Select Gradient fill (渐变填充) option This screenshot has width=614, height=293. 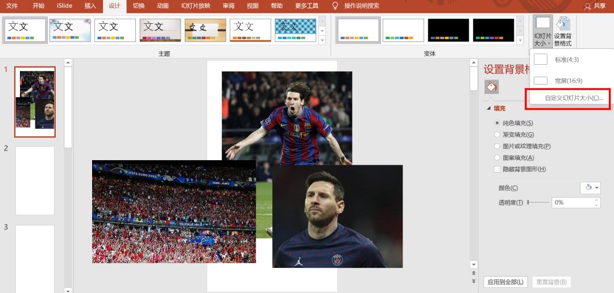pos(497,135)
